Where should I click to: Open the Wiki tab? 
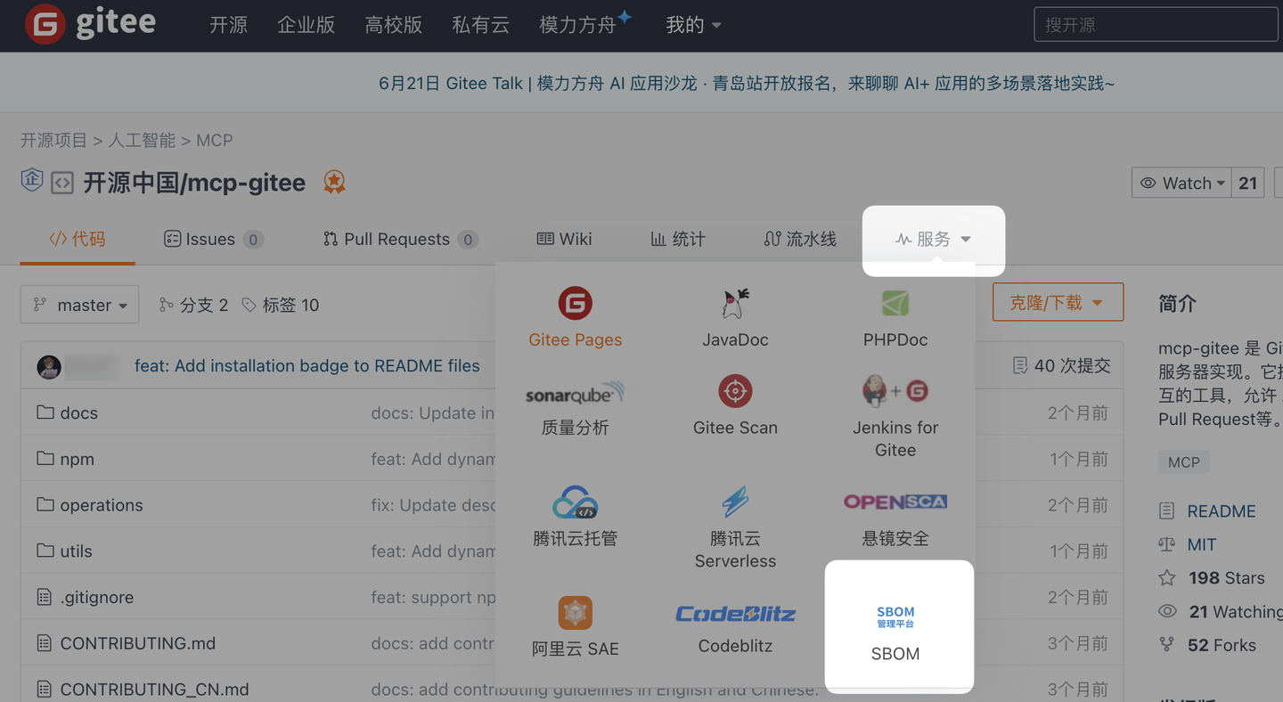coord(564,239)
